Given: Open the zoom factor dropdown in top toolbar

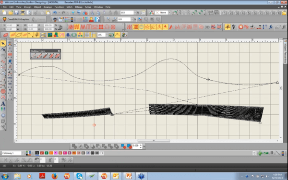Looking at the screenshot, I should point(135,12).
